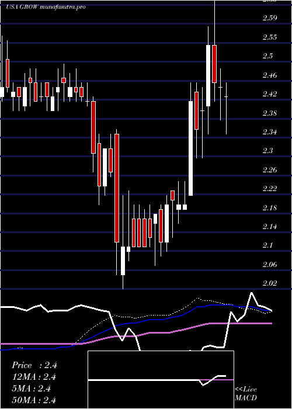Click the 2.42 price axis label

coord(270,93)
